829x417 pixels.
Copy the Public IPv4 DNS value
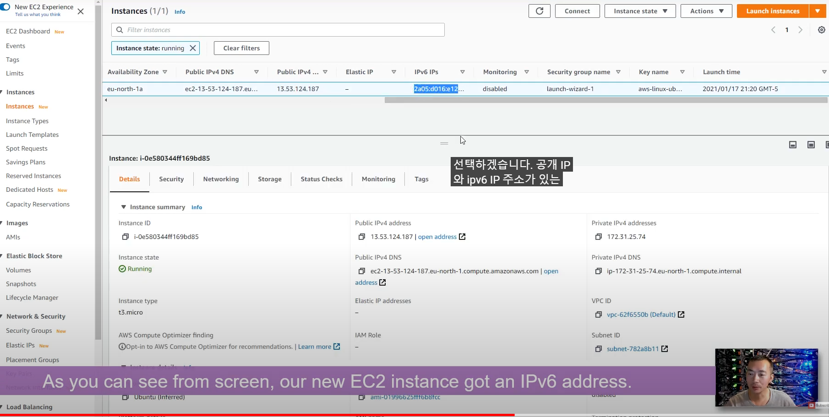361,271
